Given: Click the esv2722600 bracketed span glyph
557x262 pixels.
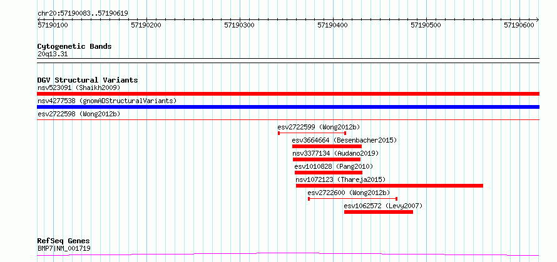Looking at the screenshot, I should [352, 199].
